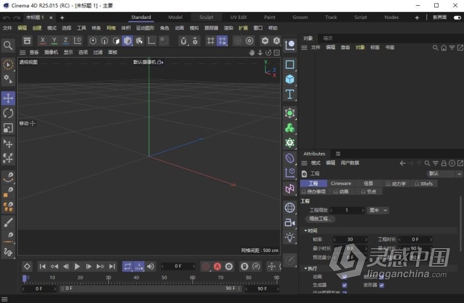
Task: Click the Record active objects button
Action: 206,266
